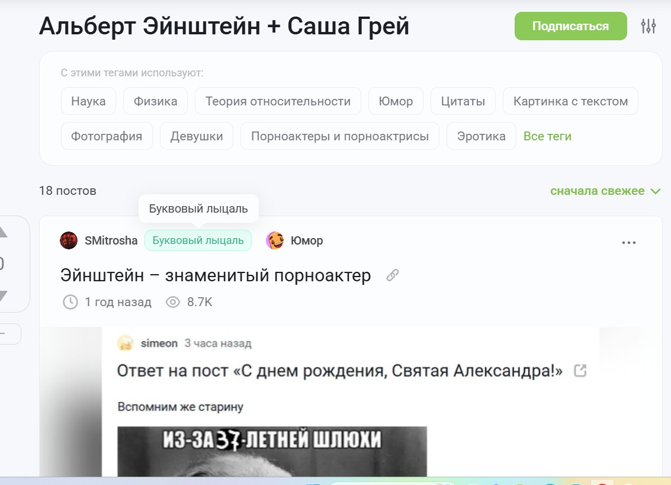This screenshot has width=671, height=485.
Task: Open the feed filter settings sliders icon
Action: pyautogui.click(x=648, y=26)
